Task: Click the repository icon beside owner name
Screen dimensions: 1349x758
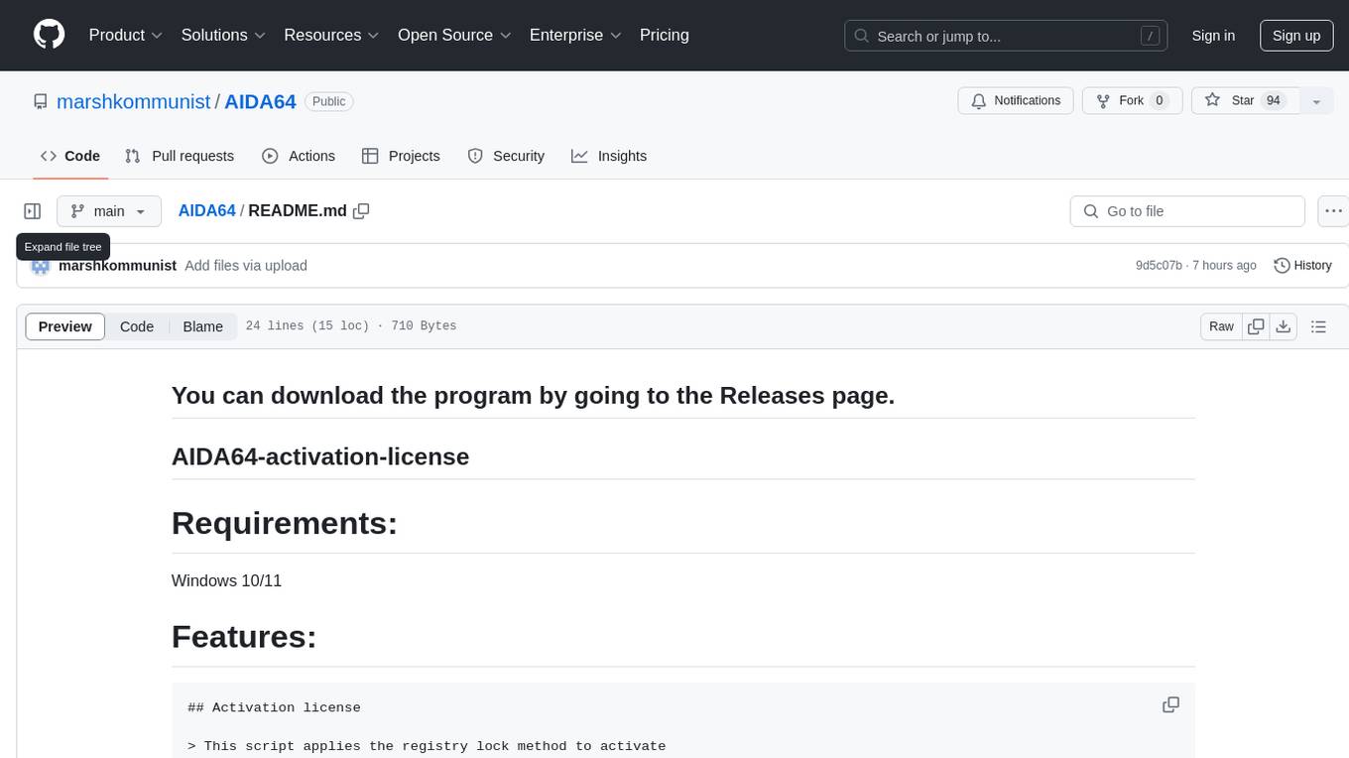Action: coord(41,101)
